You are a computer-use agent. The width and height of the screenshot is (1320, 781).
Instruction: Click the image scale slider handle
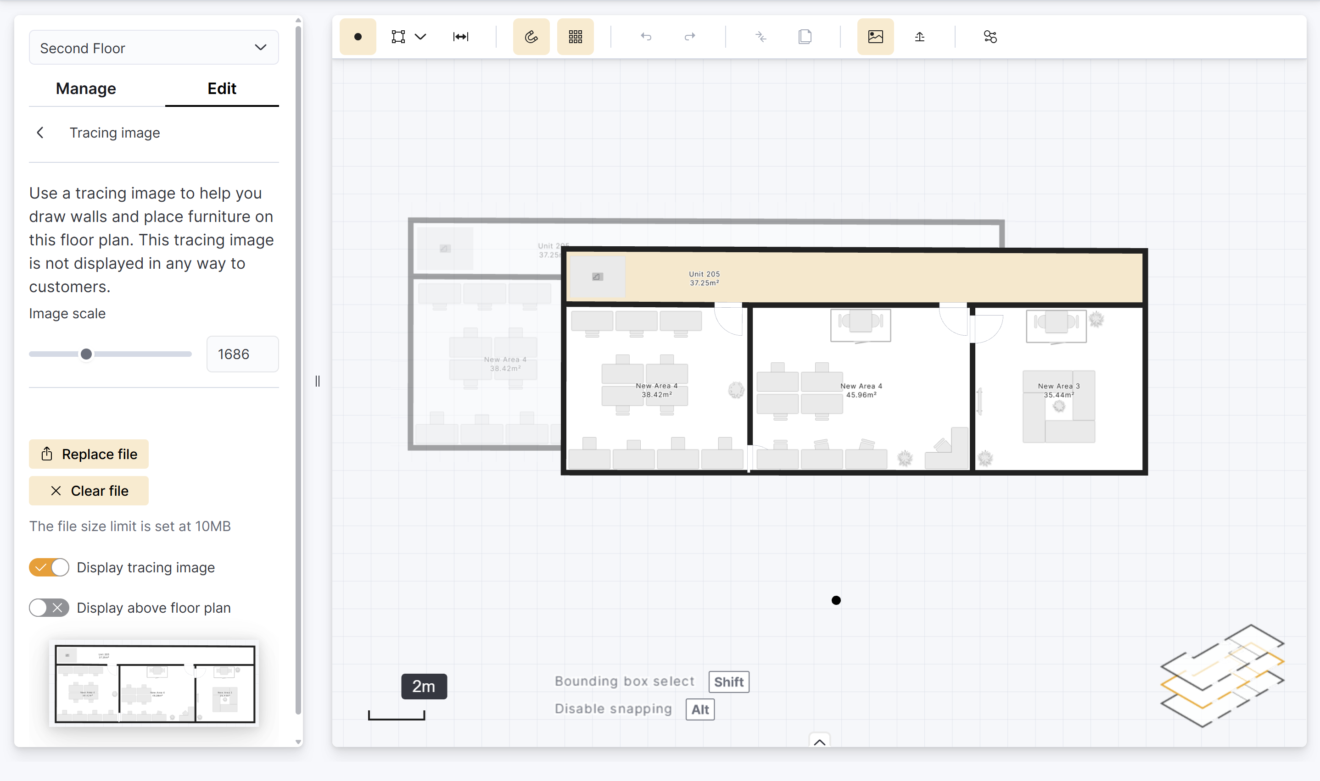coord(86,354)
